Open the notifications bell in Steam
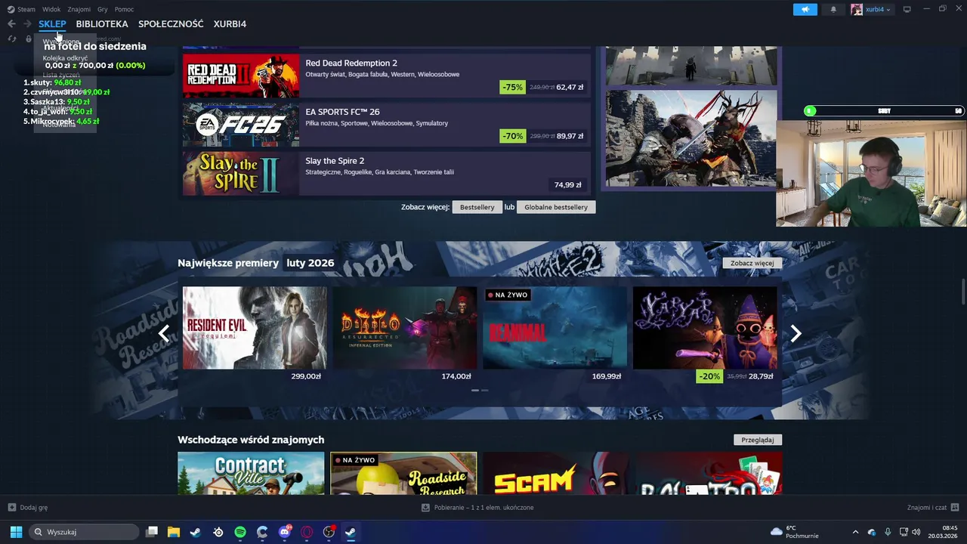Viewport: 967px width, 544px height. click(833, 9)
